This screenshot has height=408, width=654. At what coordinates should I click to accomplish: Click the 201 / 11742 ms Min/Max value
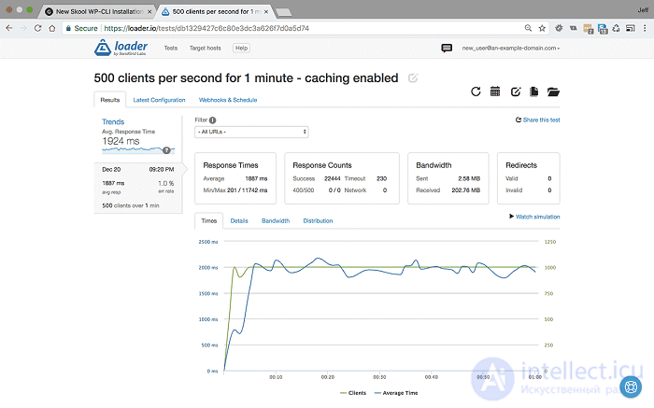pyautogui.click(x=247, y=190)
